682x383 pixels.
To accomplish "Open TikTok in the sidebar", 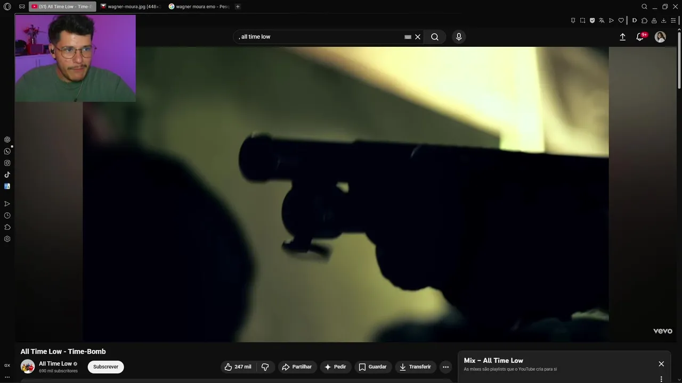I will [x=7, y=174].
